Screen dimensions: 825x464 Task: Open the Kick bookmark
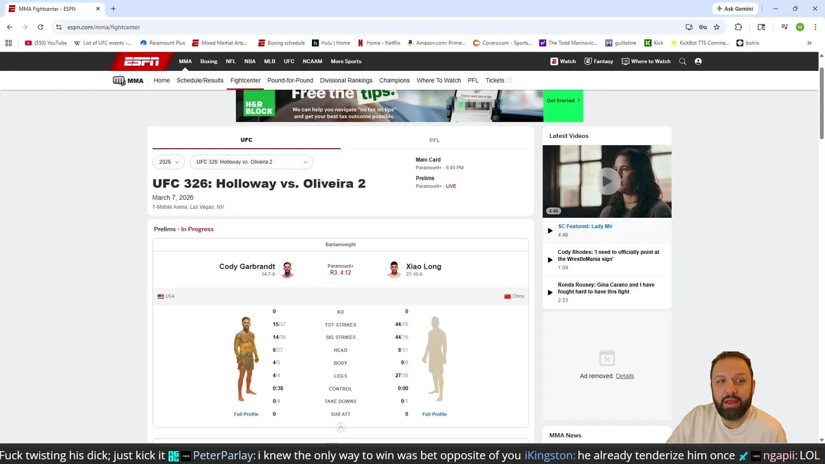[x=654, y=43]
